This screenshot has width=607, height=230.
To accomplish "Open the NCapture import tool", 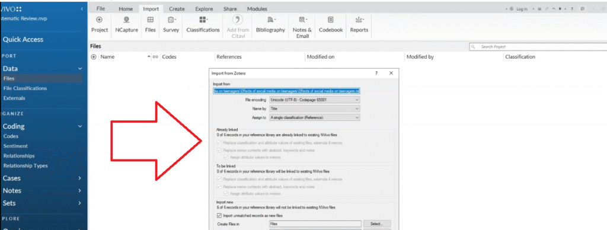I will 127,25.
